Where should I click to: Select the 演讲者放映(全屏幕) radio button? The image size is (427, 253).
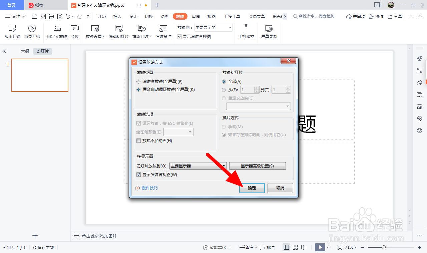[138, 81]
